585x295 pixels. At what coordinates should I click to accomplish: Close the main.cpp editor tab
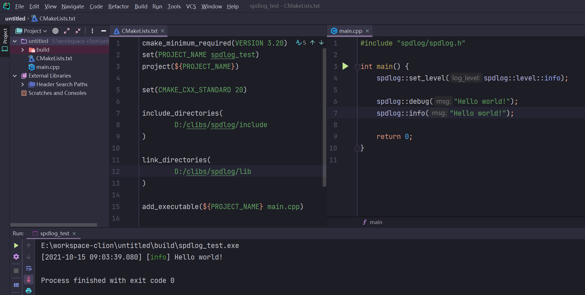pyautogui.click(x=367, y=31)
